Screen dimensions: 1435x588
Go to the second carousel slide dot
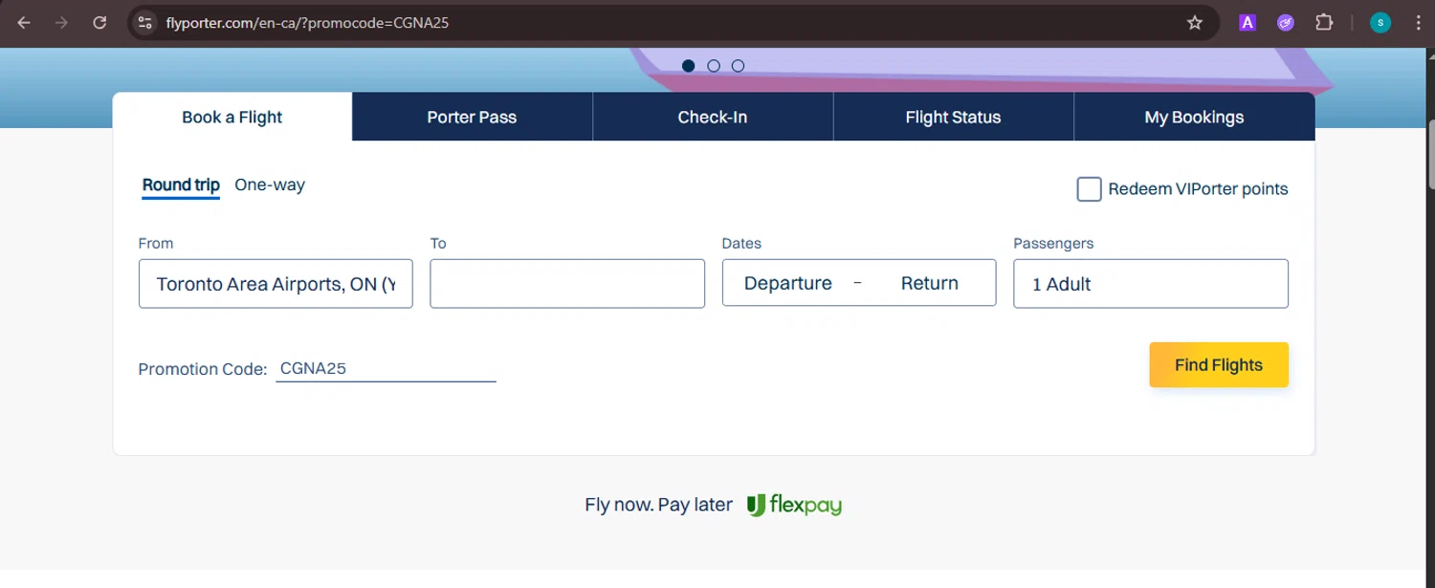click(x=714, y=66)
